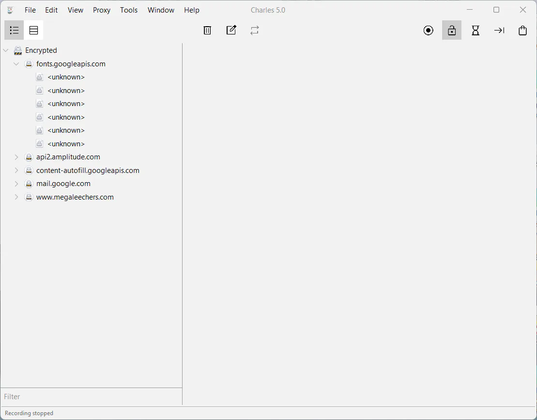Image resolution: width=537 pixels, height=420 pixels.
Task: Click the Encrypted folder lock icon
Action: tap(18, 50)
